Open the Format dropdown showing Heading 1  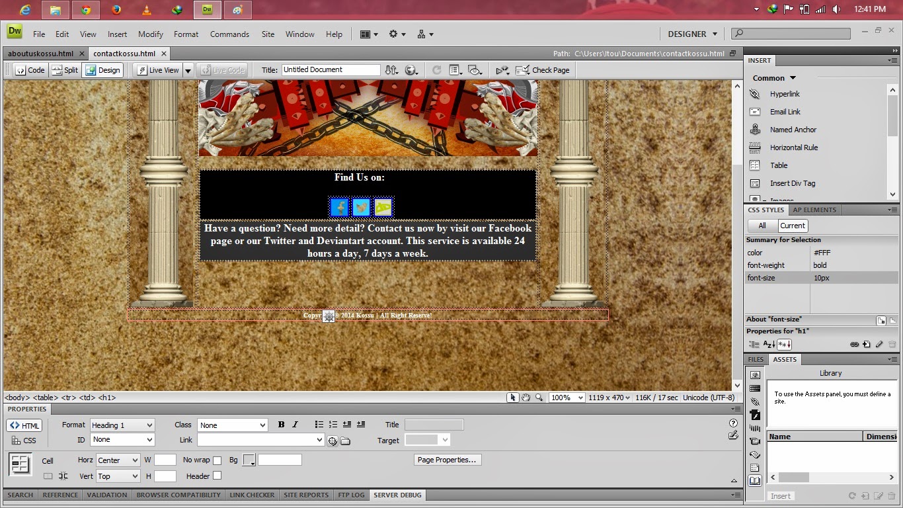(x=122, y=425)
